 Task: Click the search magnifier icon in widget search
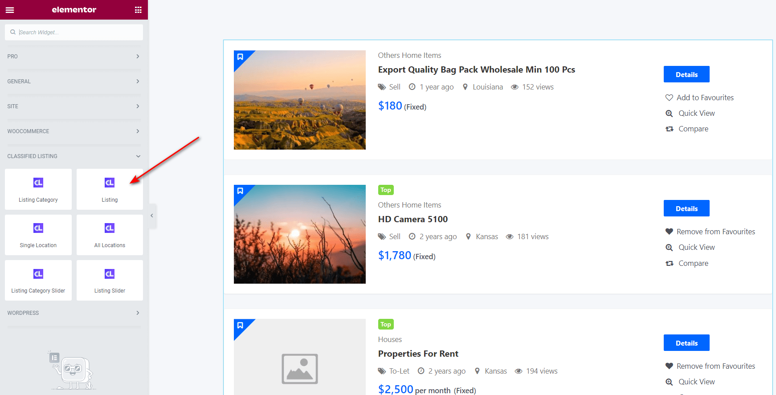(x=13, y=32)
